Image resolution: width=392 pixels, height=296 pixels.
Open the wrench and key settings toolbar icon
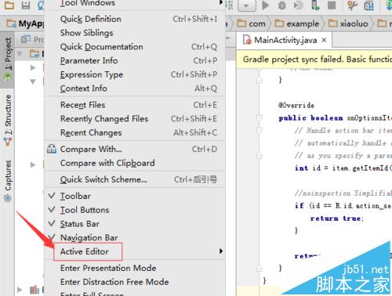click(x=352, y=5)
